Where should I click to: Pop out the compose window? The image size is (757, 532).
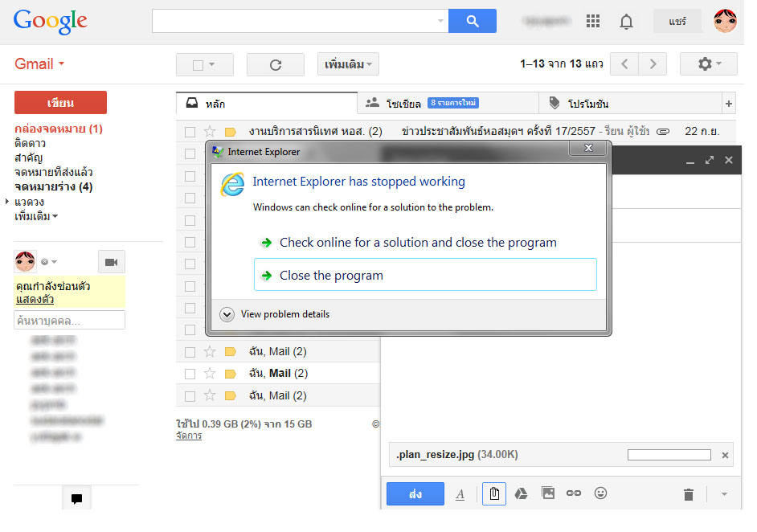[x=710, y=160]
